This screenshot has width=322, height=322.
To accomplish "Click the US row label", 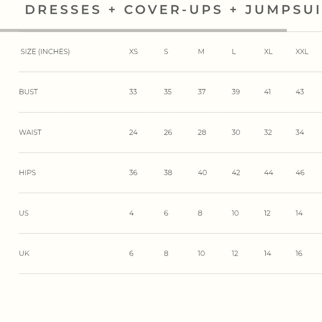I will (24, 213).
